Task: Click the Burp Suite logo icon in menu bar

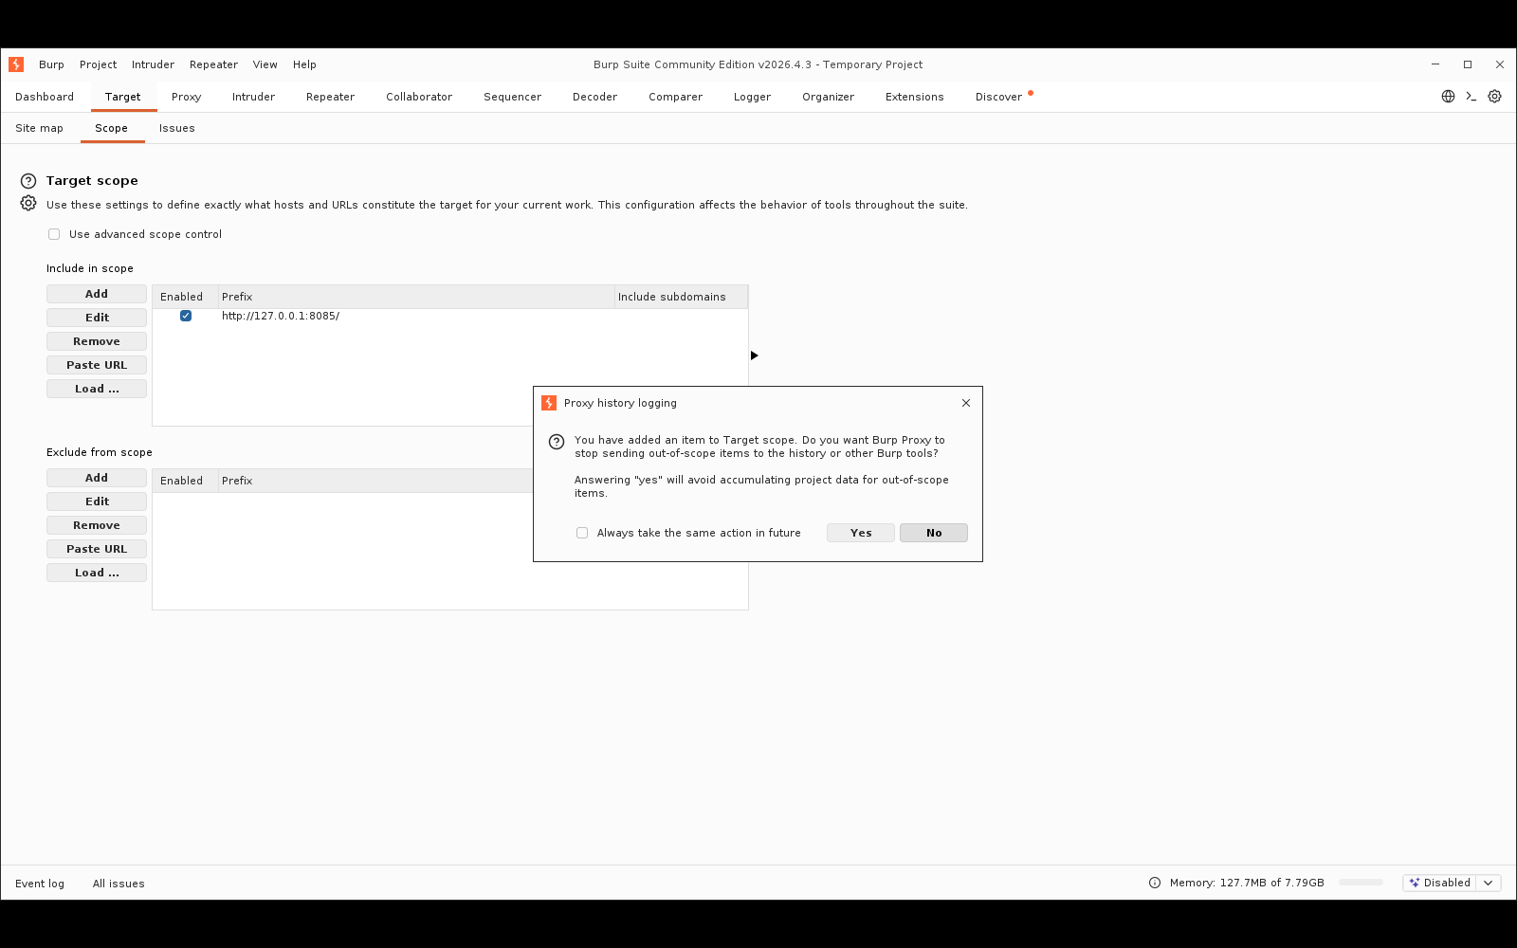Action: pyautogui.click(x=16, y=64)
